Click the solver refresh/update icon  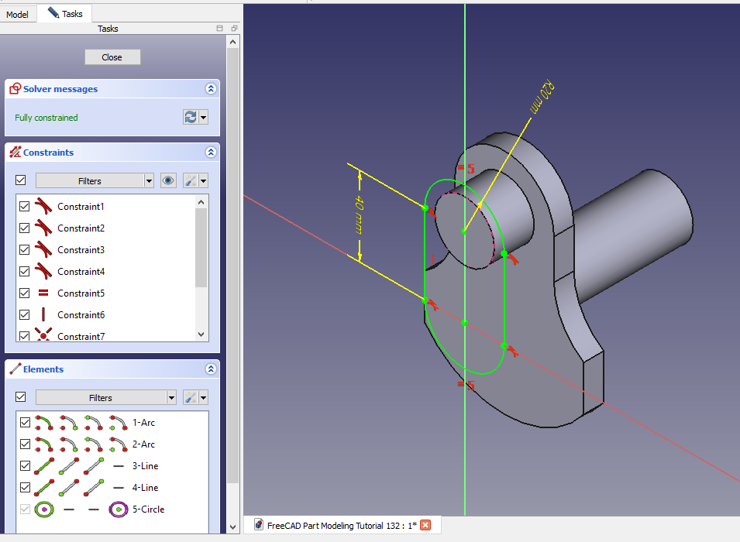tap(191, 117)
